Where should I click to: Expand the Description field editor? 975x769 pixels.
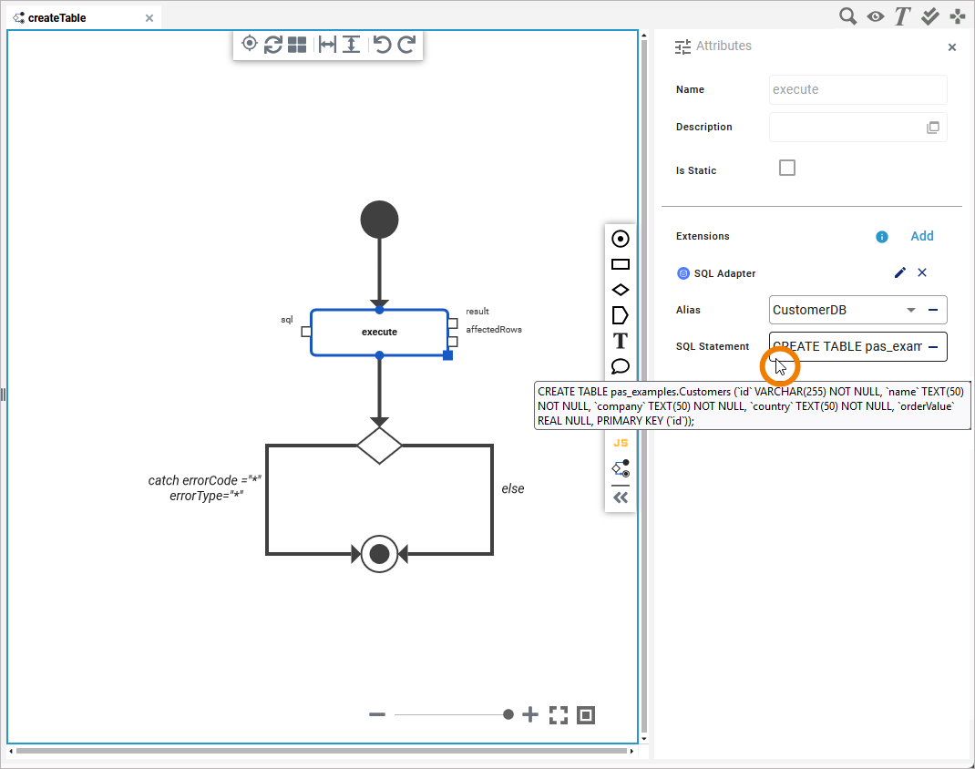point(933,128)
